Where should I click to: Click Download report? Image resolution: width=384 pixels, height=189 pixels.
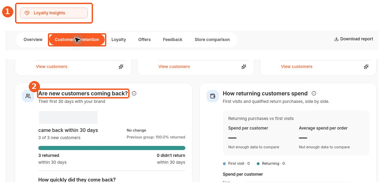pos(354,39)
